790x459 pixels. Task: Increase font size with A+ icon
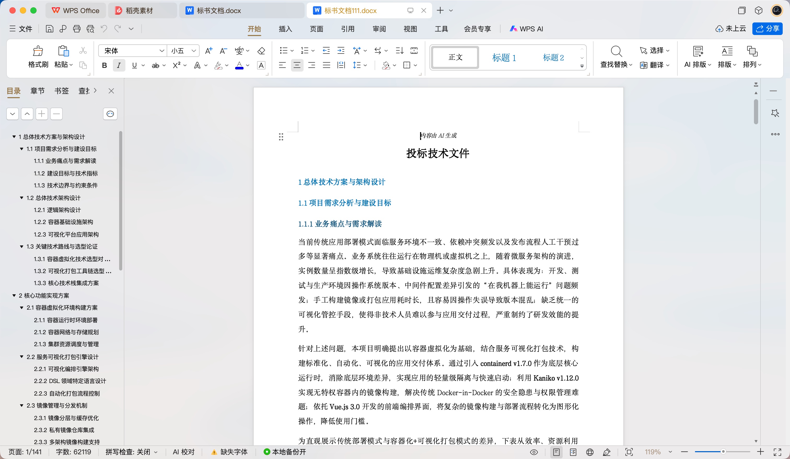(208, 50)
